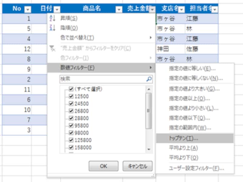Viewport: 243px width, 182px height.
Task: Open the filter dropdown on the 商品名 column
Action: [x=119, y=9]
